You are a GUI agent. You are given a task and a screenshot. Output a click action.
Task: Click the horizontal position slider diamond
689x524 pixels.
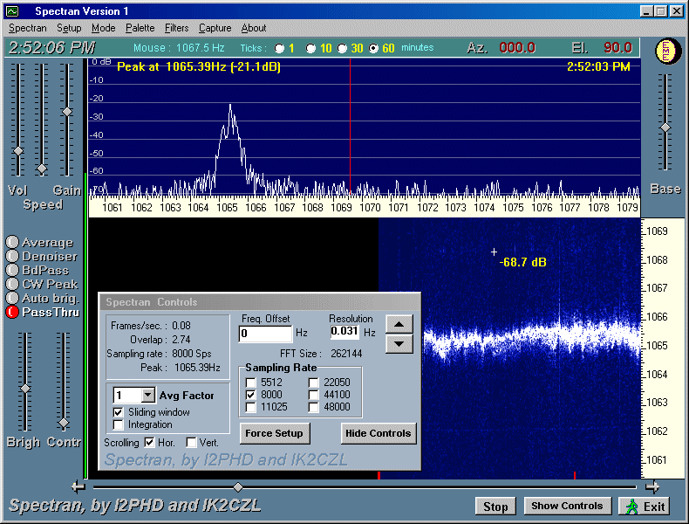coord(238,487)
